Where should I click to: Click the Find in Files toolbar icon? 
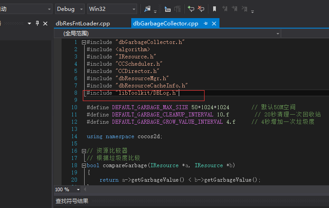pos(147,9)
